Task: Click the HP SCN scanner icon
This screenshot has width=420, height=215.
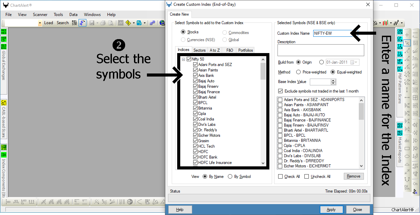Action: click(x=400, y=62)
